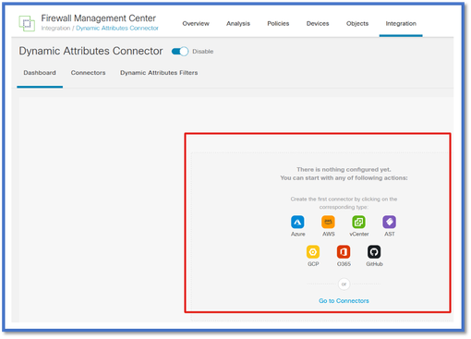Pick the AST connector icon
This screenshot has height=339, width=471.
[390, 222]
